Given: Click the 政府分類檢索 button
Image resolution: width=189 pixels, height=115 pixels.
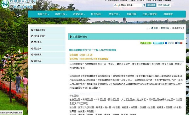Looking at the screenshot, I should click(x=164, y=5).
